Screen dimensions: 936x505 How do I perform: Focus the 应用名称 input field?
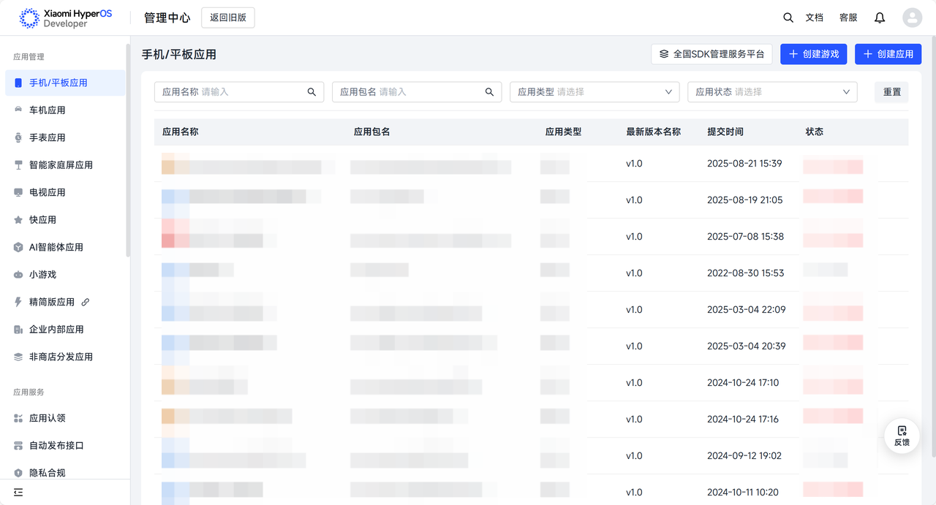coord(249,92)
